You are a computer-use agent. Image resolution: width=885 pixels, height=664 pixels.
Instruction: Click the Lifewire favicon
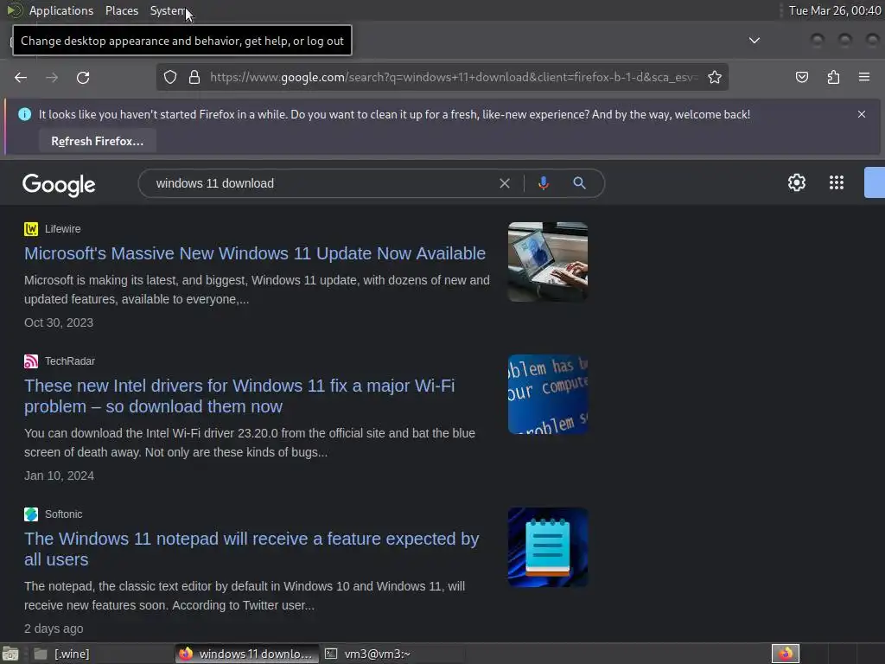pyautogui.click(x=31, y=228)
